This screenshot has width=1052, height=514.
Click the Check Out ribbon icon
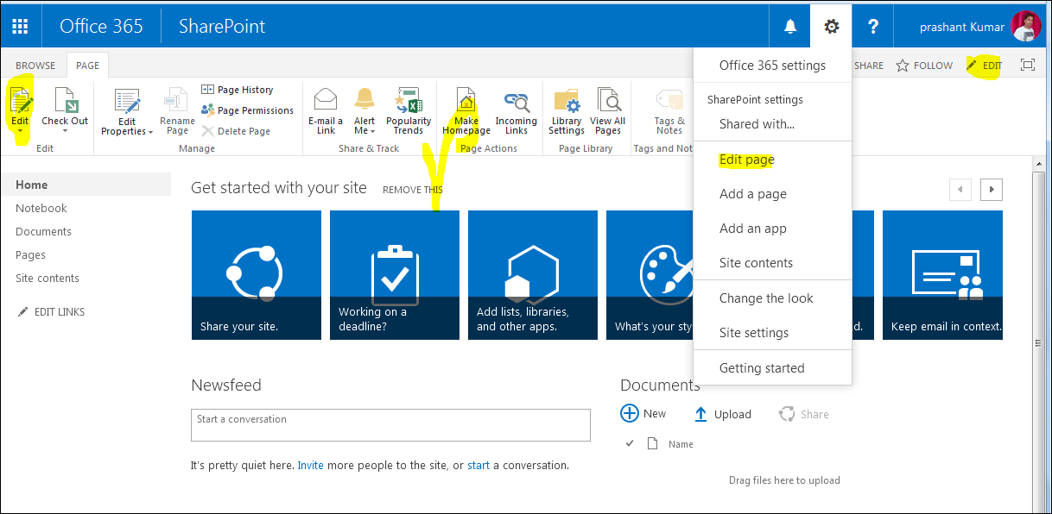65,100
